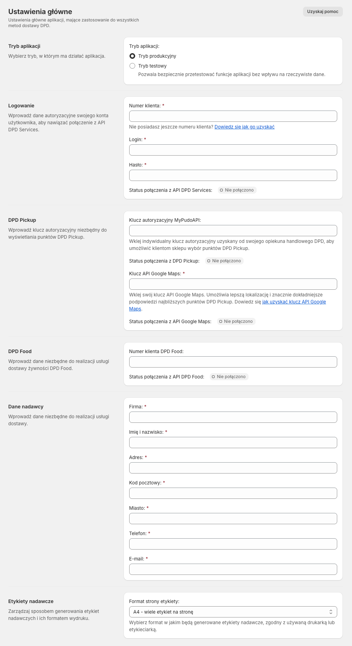
Task: Open the Dowiedz się jak go uzyskać link
Action: [x=244, y=127]
